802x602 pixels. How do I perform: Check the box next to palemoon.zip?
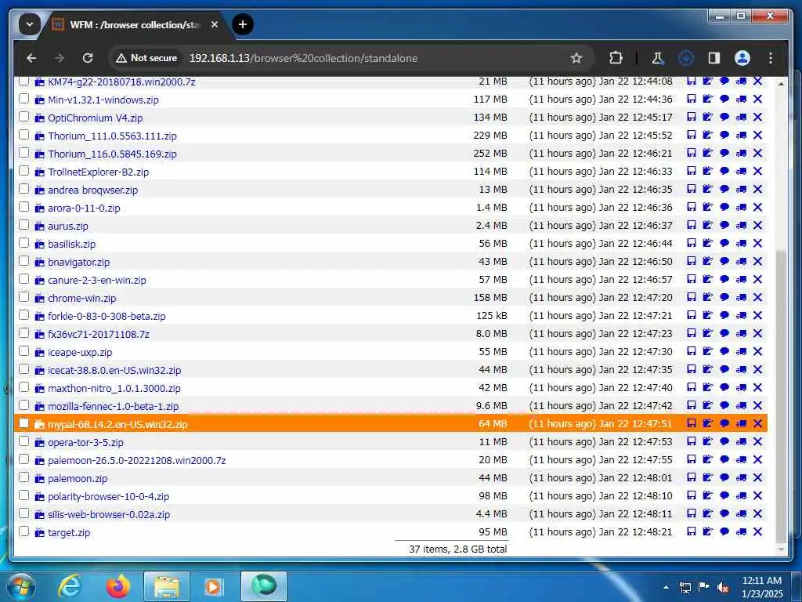[23, 477]
